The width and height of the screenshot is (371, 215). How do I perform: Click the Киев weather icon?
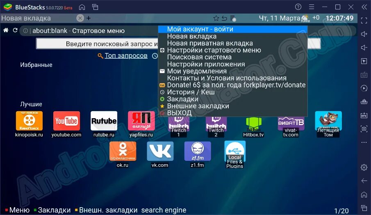[x=305, y=18]
